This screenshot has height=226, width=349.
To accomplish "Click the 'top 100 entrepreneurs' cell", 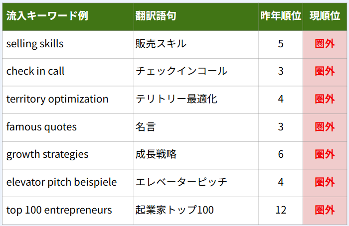I will 59,210.
